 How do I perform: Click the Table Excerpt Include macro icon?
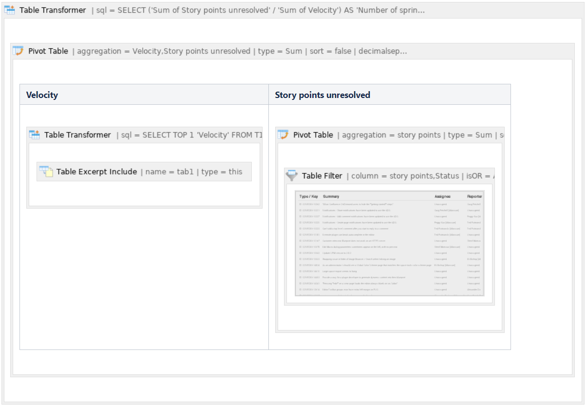point(46,172)
